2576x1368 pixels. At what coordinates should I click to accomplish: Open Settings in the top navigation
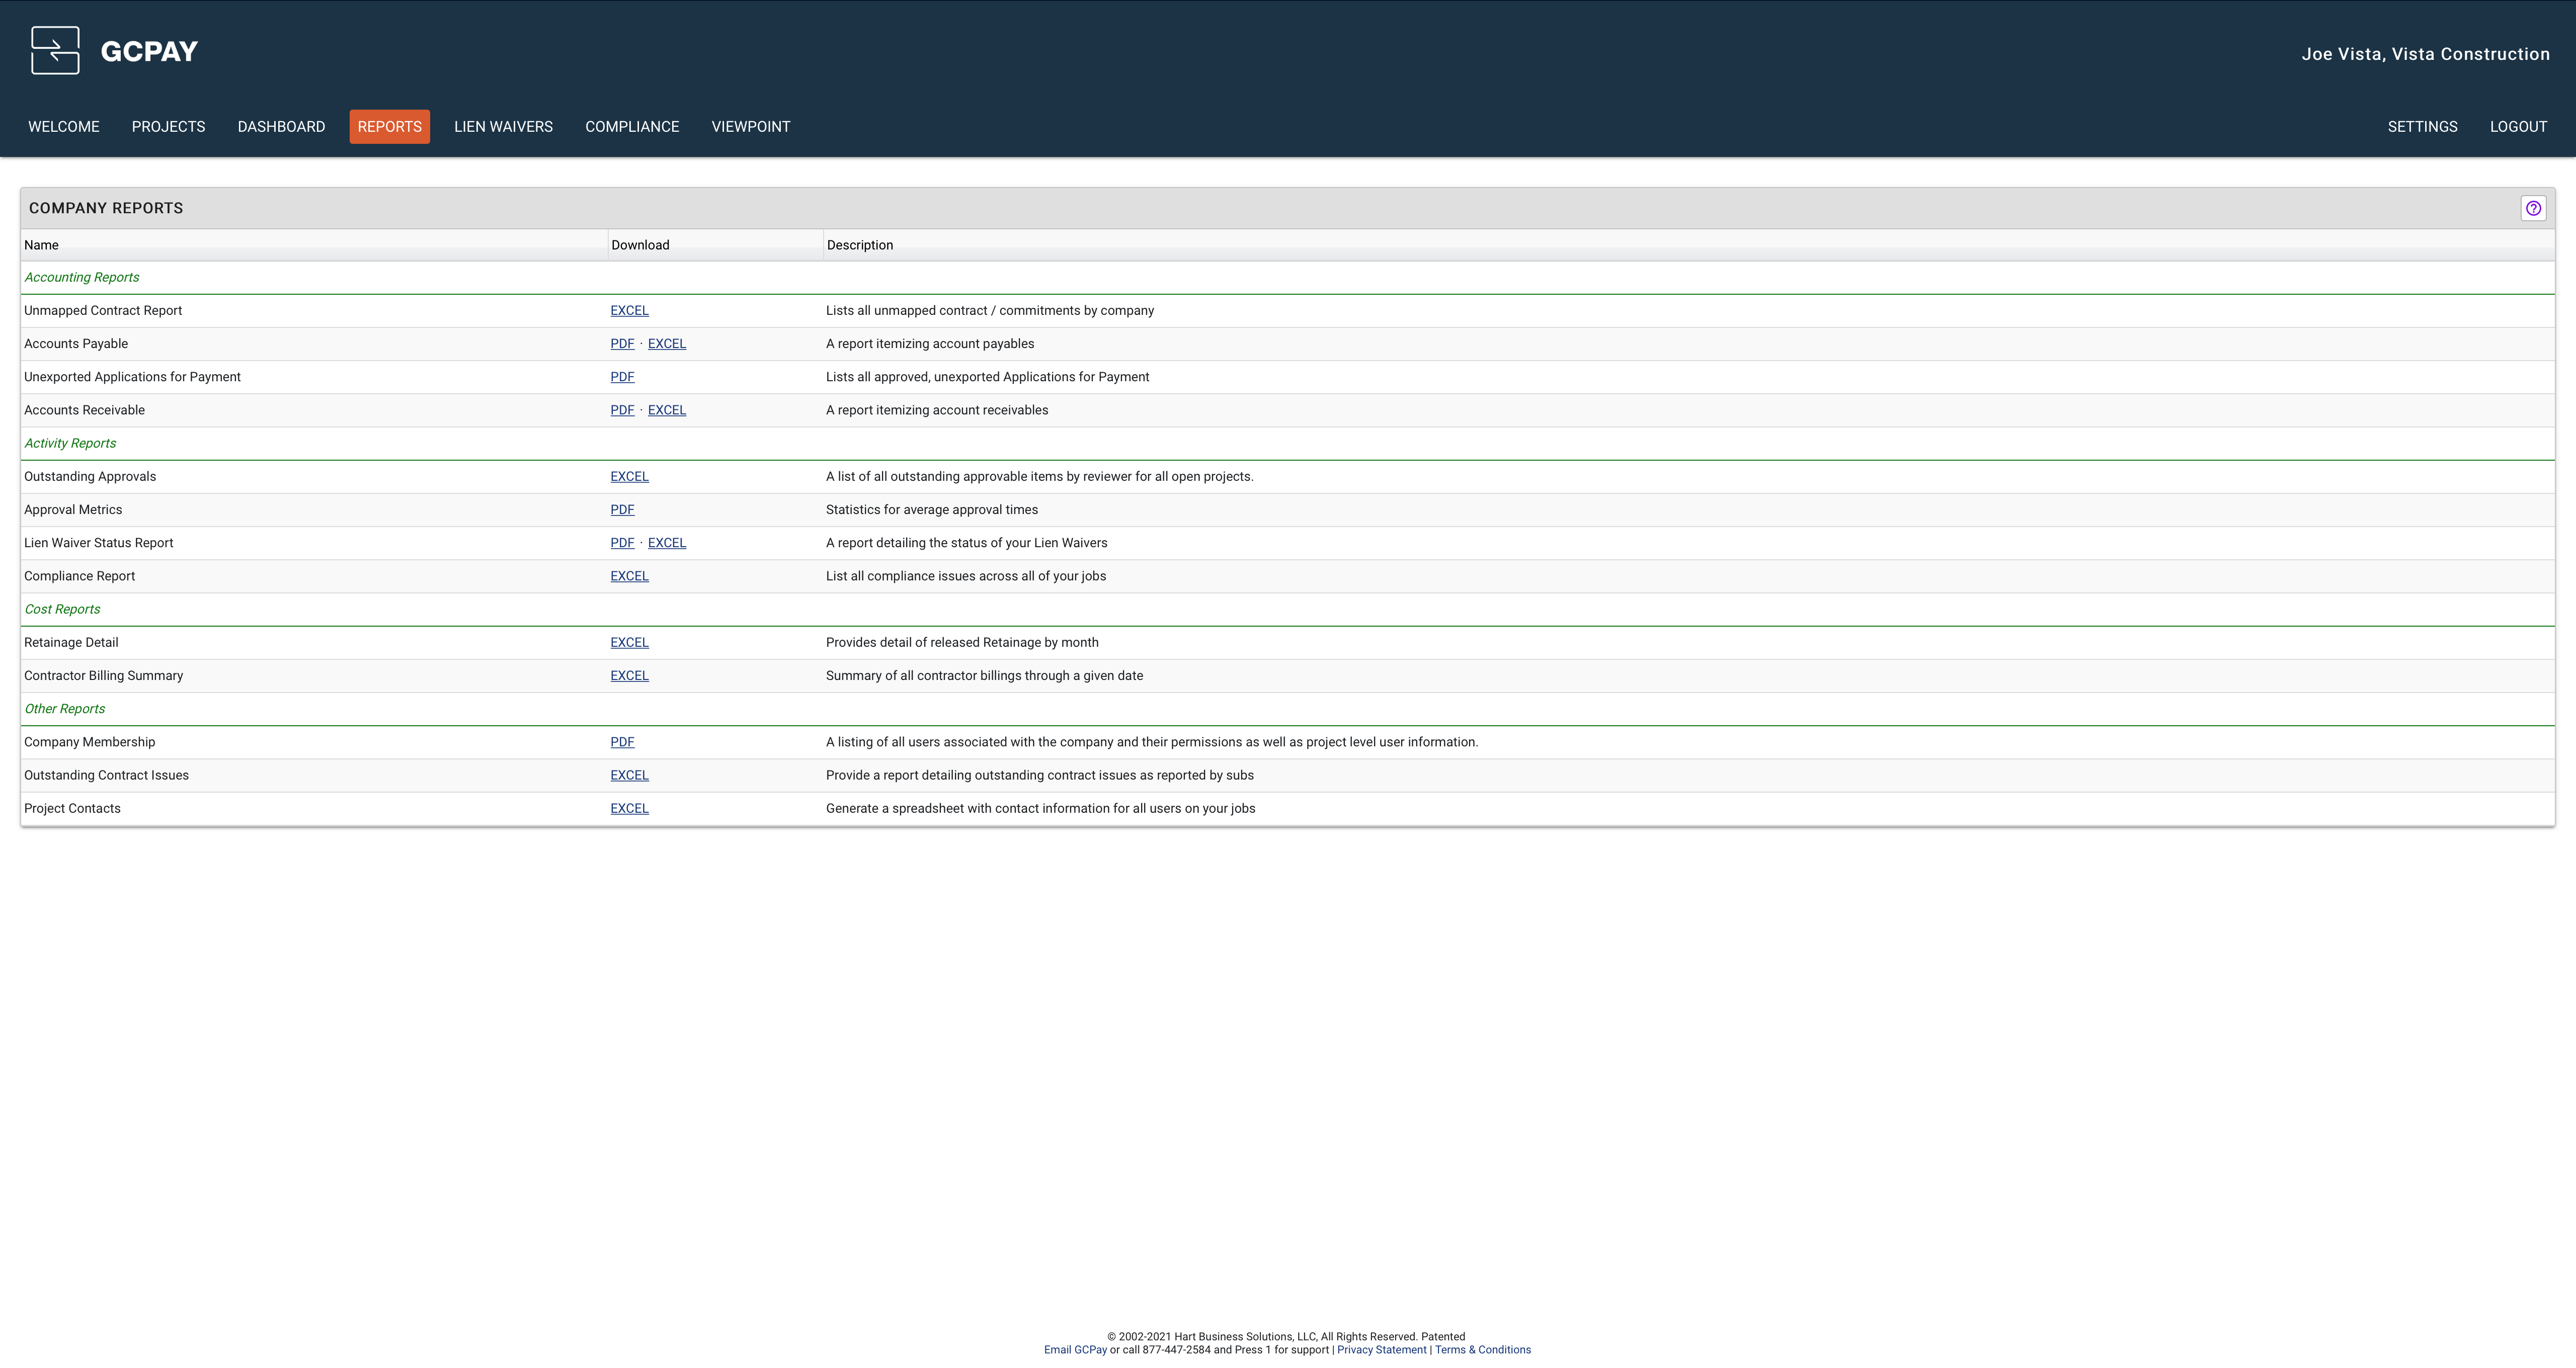pos(2422,127)
